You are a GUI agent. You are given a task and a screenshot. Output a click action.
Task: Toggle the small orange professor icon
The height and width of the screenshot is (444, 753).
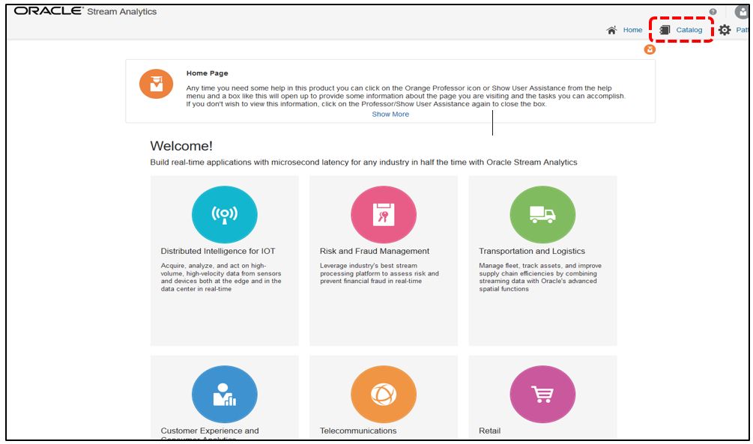pyautogui.click(x=650, y=49)
